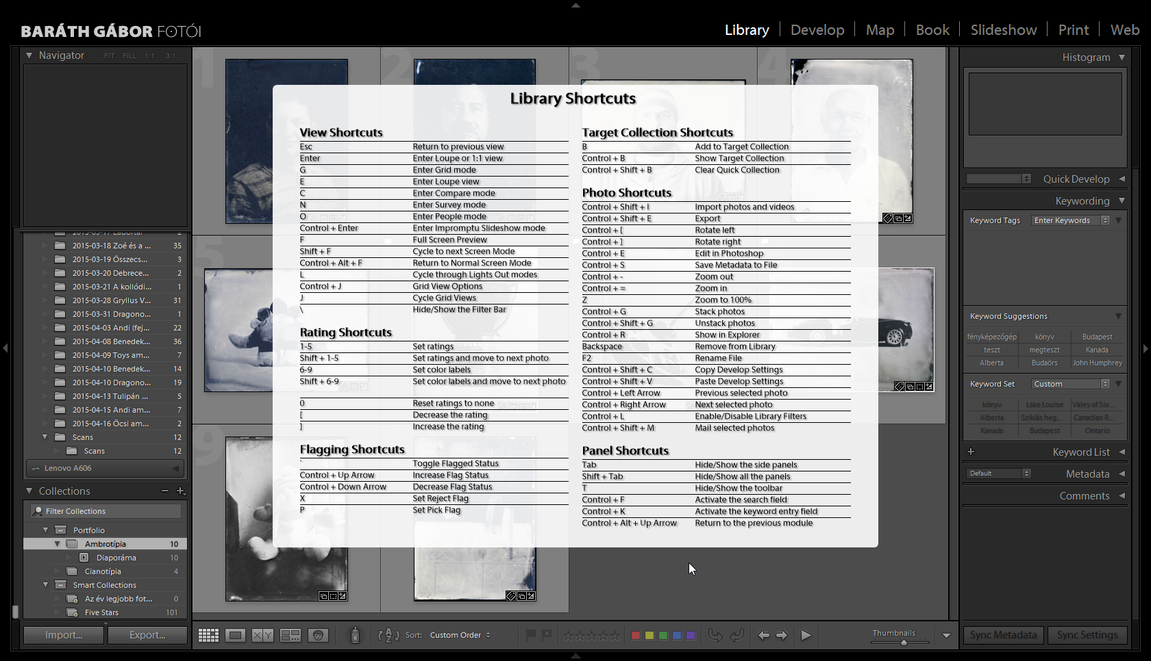This screenshot has width=1151, height=661.
Task: Switch to Print module
Action: click(1074, 30)
